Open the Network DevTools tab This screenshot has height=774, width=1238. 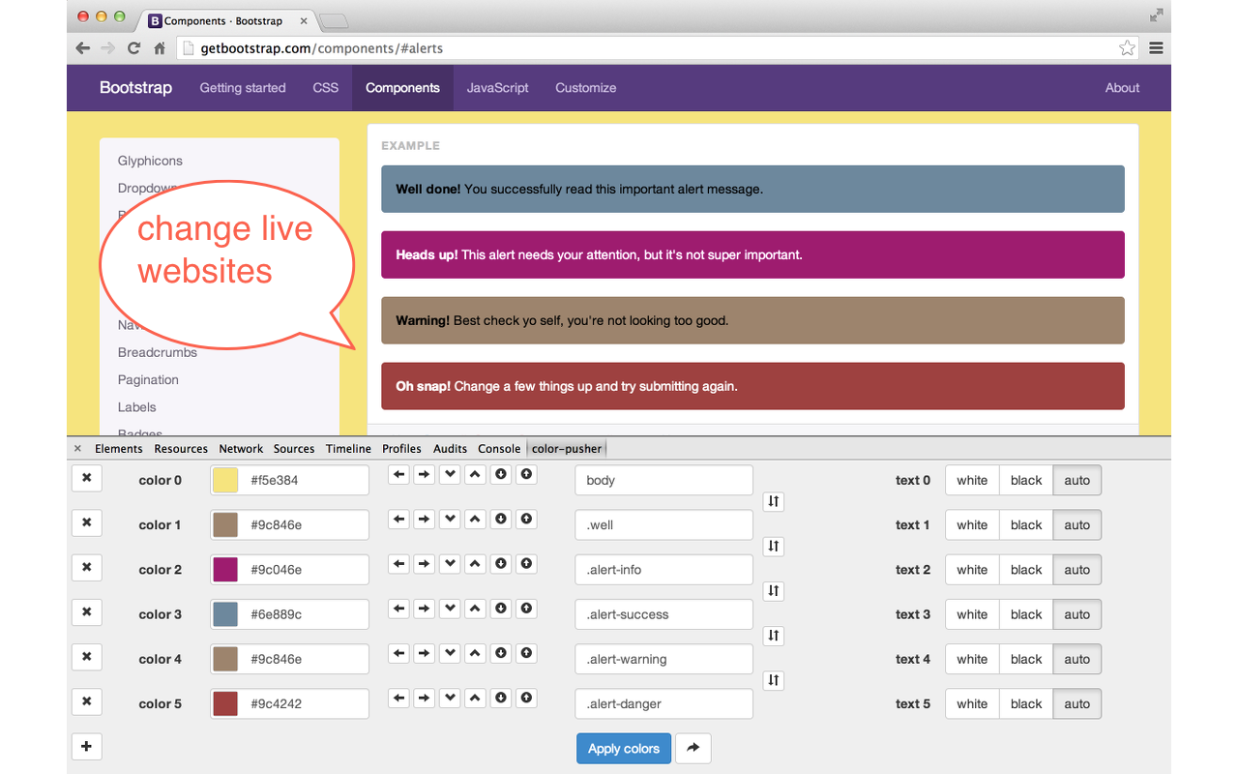coord(241,449)
